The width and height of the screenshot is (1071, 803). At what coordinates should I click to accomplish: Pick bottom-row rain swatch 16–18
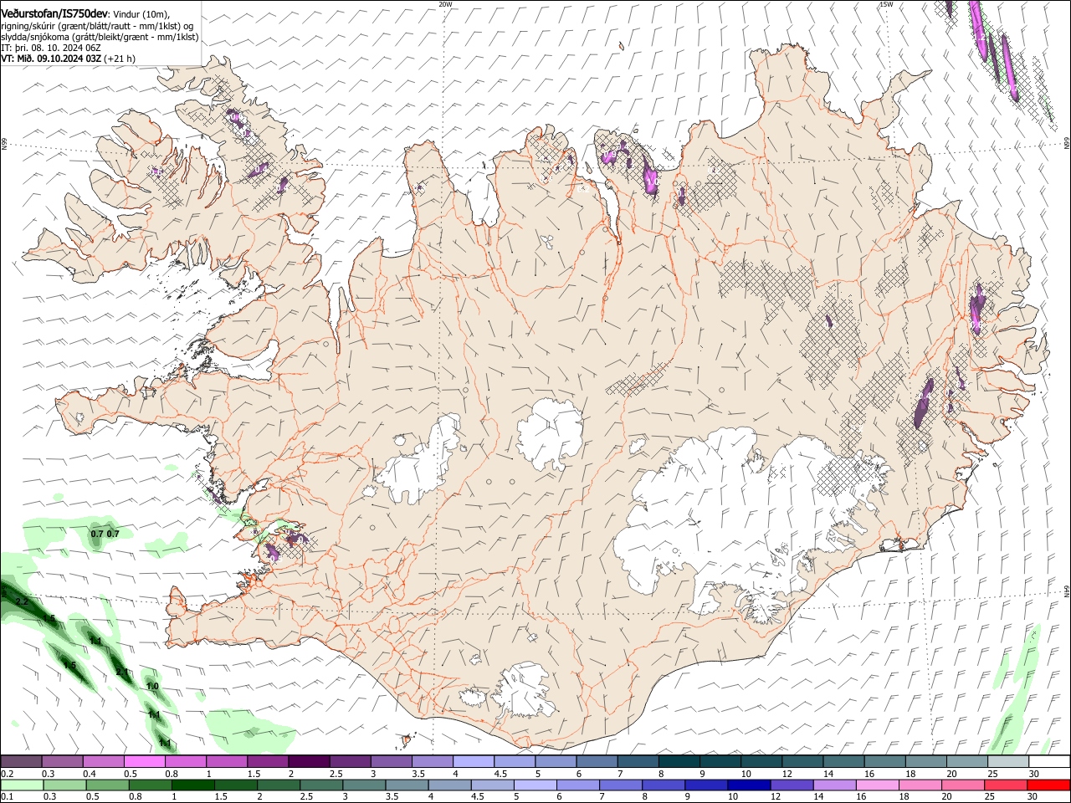coord(878,785)
